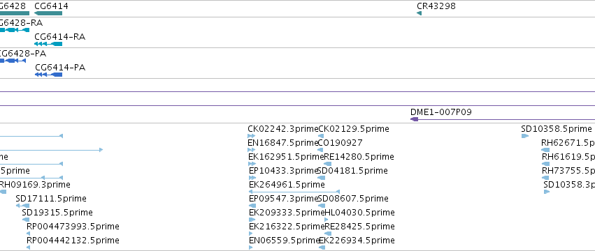Select the CG6414-PA protein glyph
The width and height of the screenshot is (595, 251).
[48, 75]
